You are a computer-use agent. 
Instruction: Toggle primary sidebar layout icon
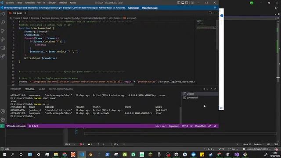click(x=179, y=3)
